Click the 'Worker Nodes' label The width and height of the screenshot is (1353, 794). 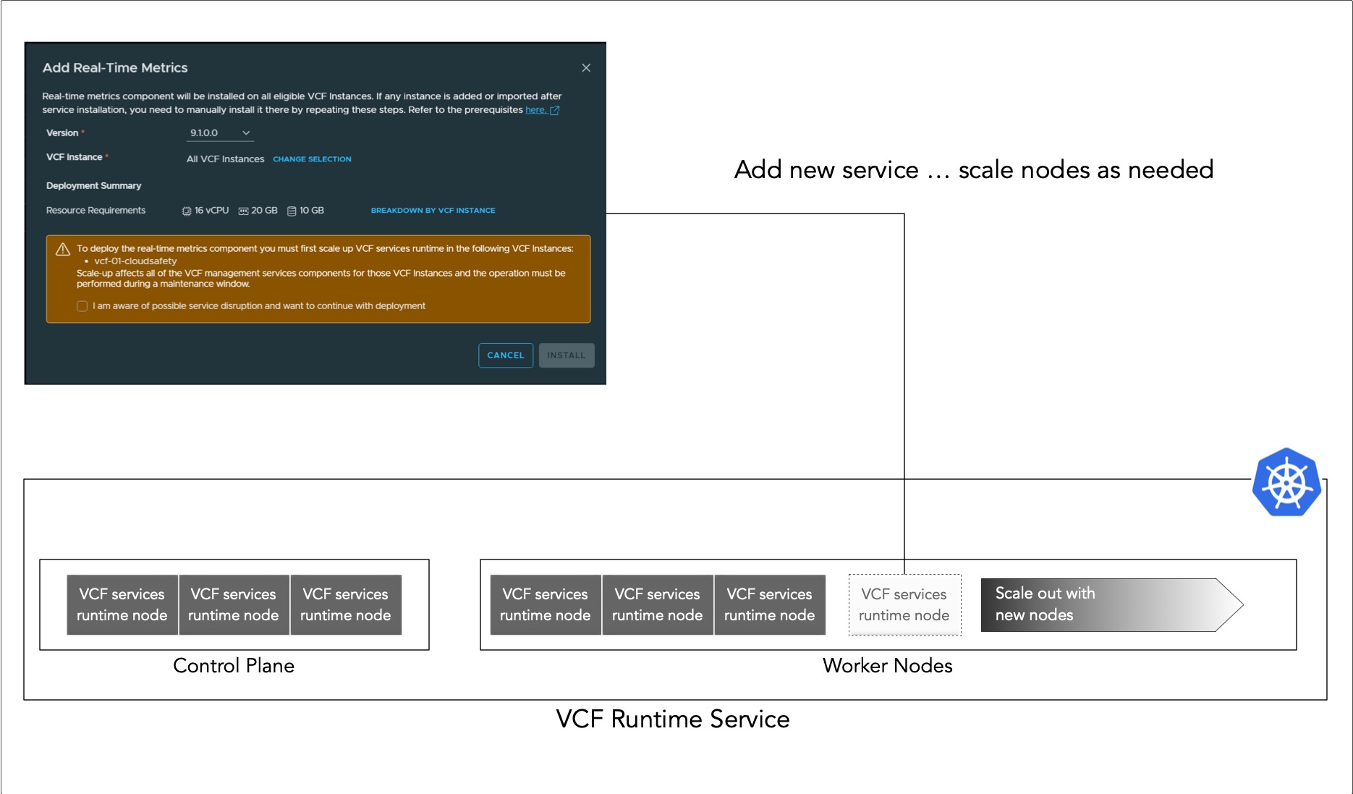888,666
